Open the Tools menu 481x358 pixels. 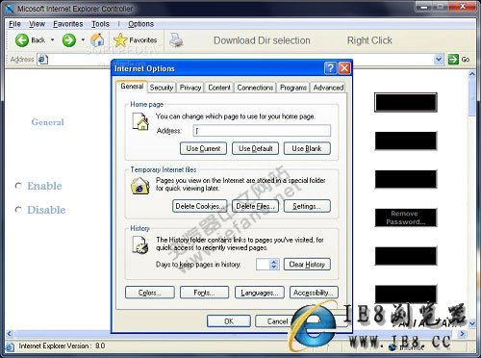(x=100, y=24)
